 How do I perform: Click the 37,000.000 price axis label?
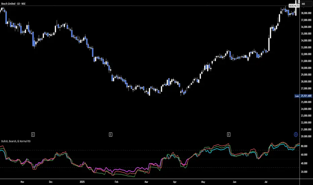(x=306, y=20)
